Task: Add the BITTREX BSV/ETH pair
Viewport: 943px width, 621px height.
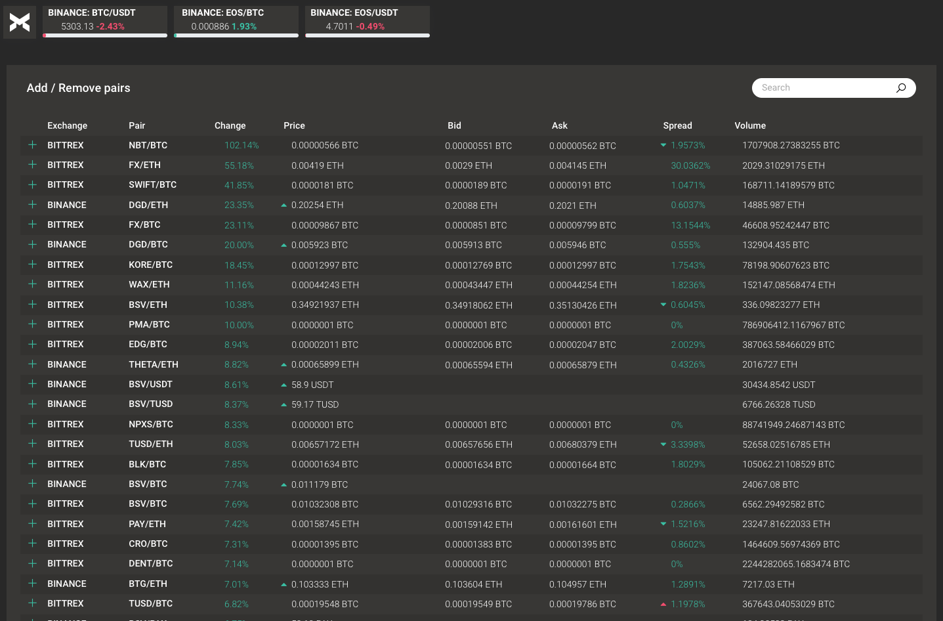Action: [32, 305]
